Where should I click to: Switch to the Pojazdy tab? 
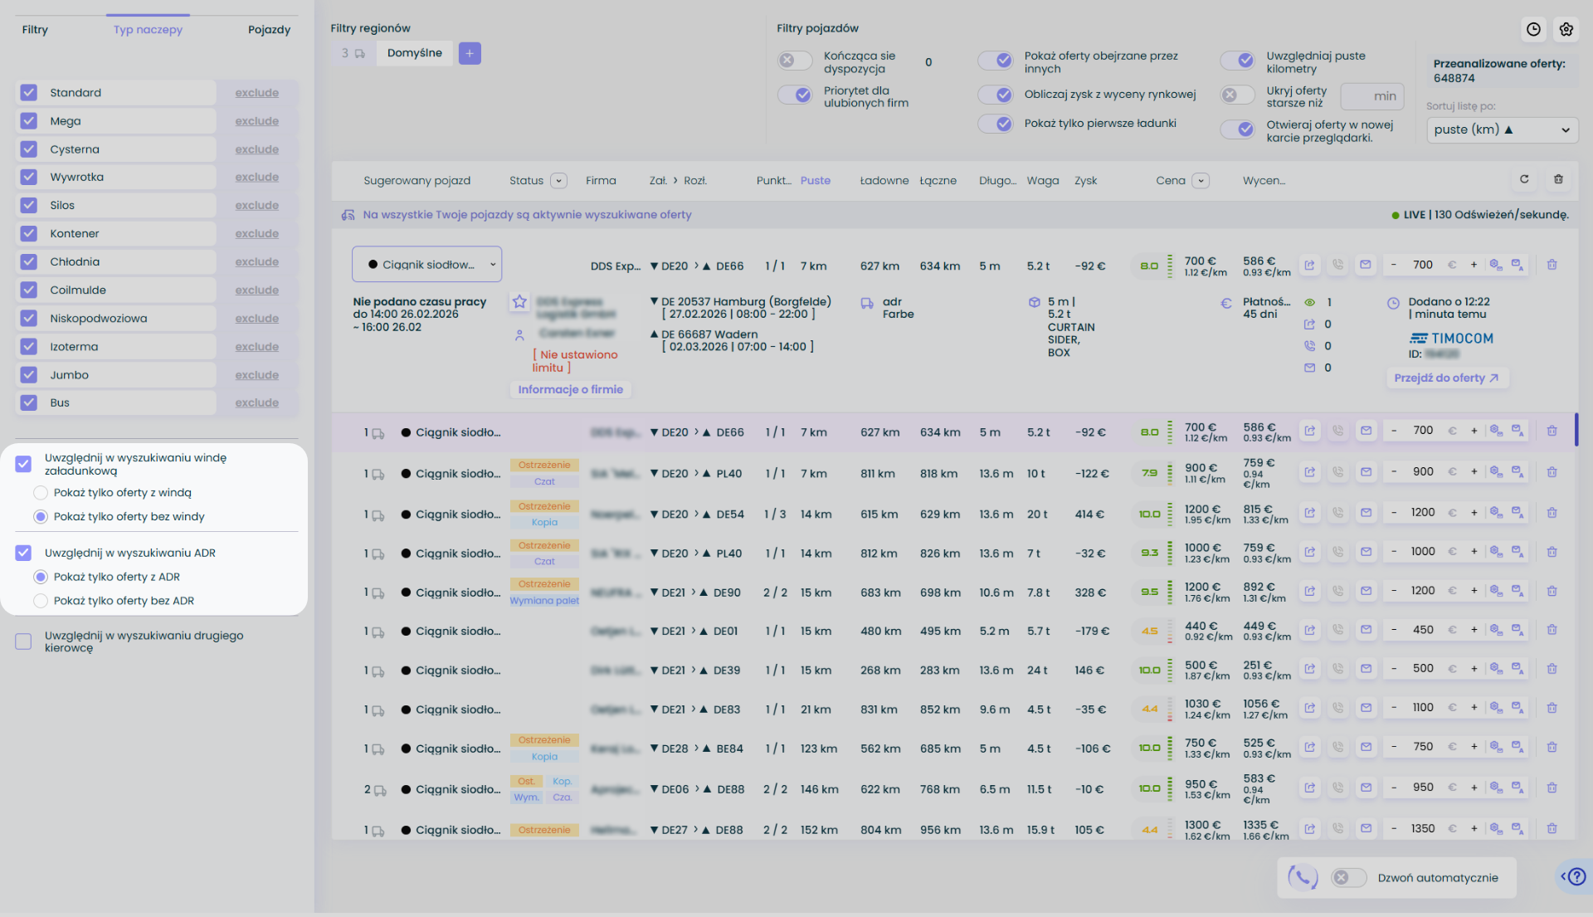[x=269, y=30]
